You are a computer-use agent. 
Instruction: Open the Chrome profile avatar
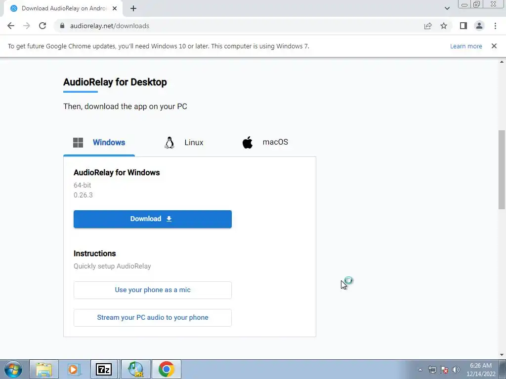click(x=479, y=26)
